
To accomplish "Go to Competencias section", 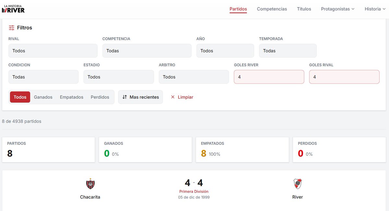I will pos(272,9).
